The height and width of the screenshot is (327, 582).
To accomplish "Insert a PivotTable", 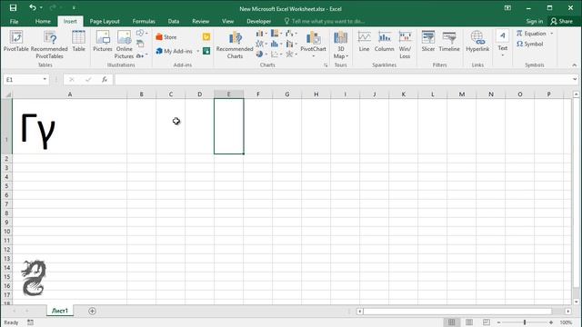I will tap(16, 42).
